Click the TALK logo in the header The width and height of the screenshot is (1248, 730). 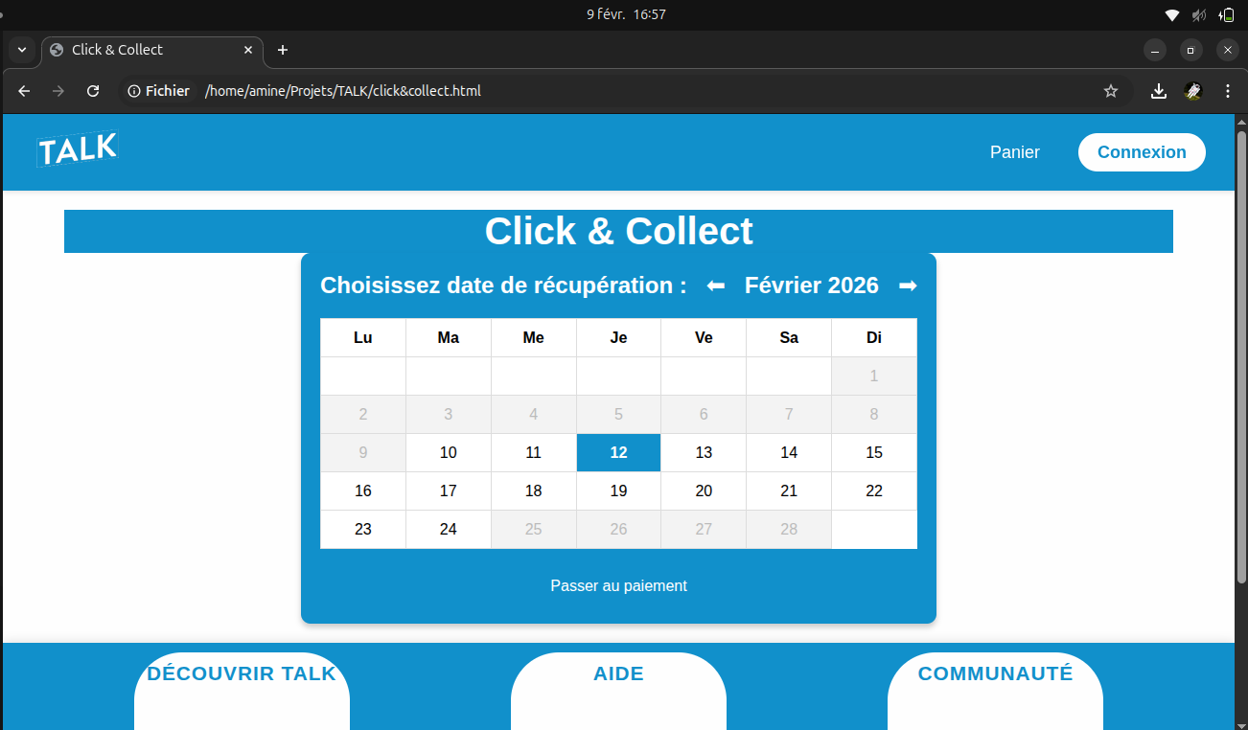[x=77, y=149]
